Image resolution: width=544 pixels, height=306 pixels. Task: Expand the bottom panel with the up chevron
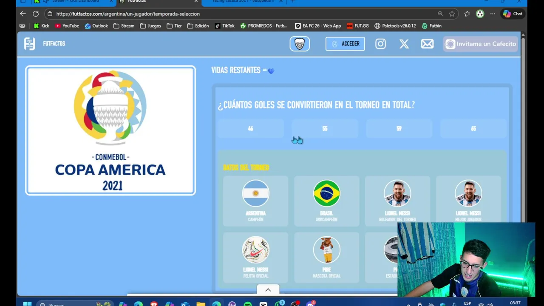(x=268, y=290)
